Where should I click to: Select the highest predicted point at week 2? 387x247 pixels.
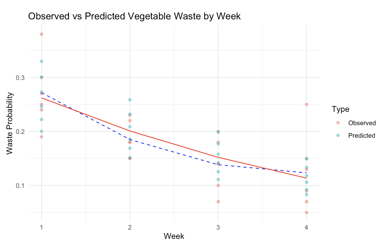point(130,100)
